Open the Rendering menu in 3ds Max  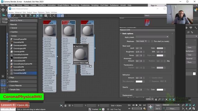click(x=75, y=5)
